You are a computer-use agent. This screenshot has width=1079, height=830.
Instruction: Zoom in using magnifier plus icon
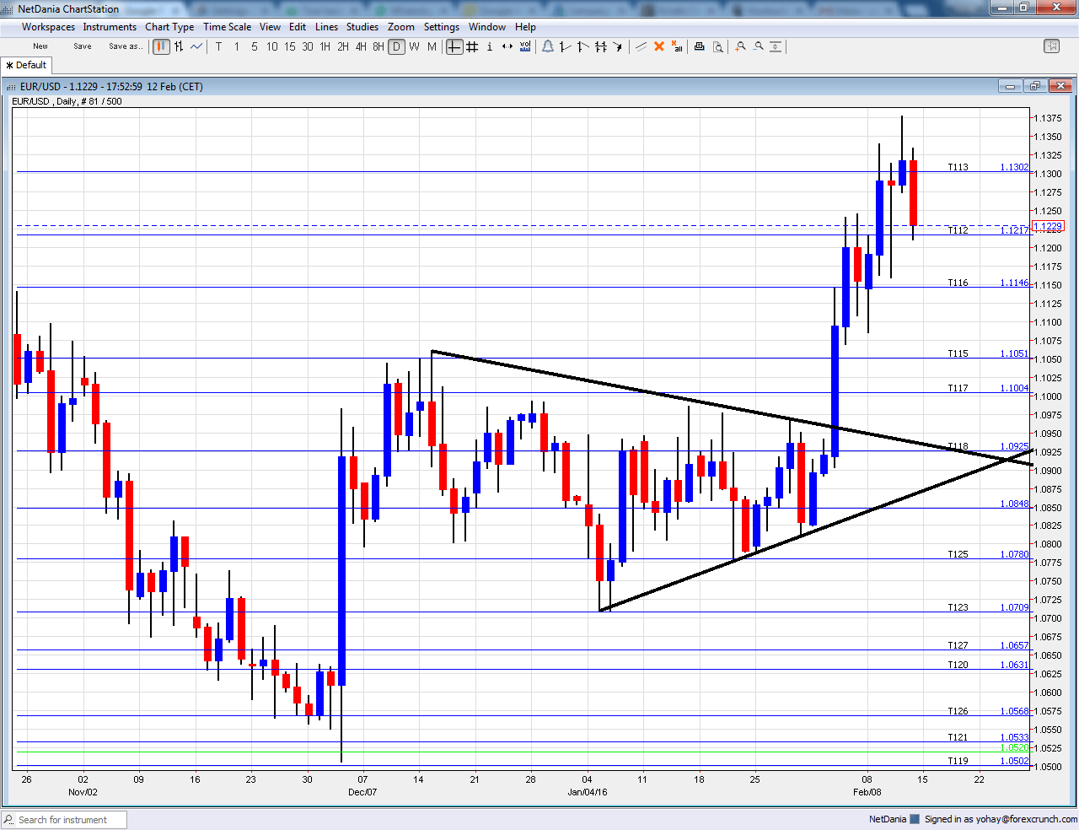pyautogui.click(x=740, y=46)
